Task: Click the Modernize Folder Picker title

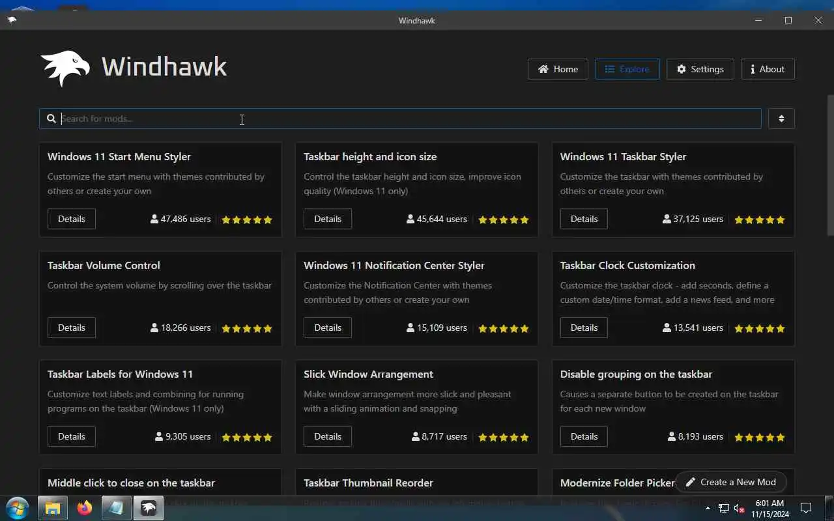Action: click(617, 483)
